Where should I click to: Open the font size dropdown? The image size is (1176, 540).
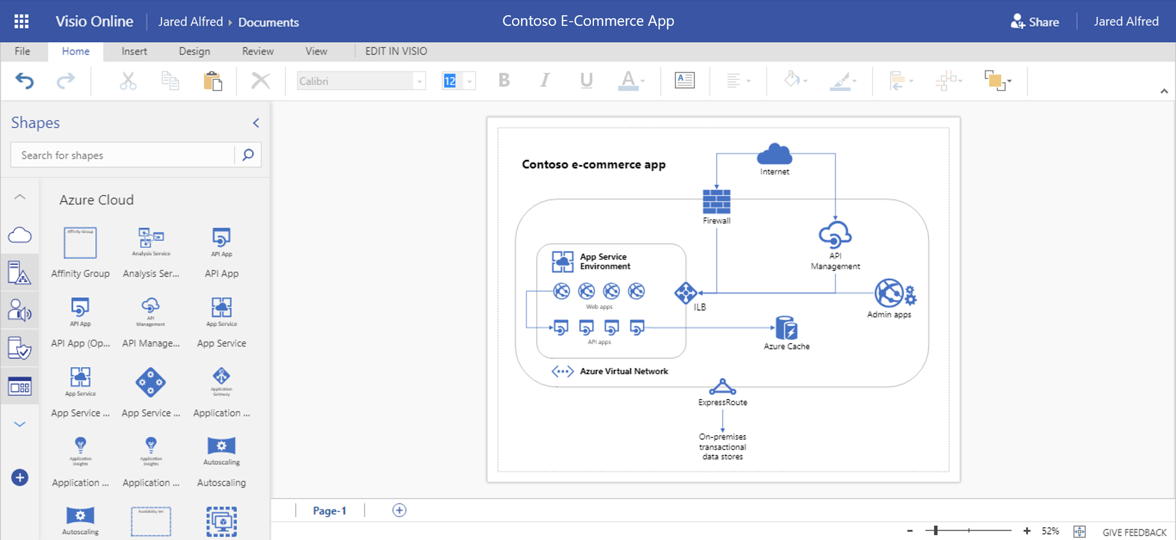(469, 81)
